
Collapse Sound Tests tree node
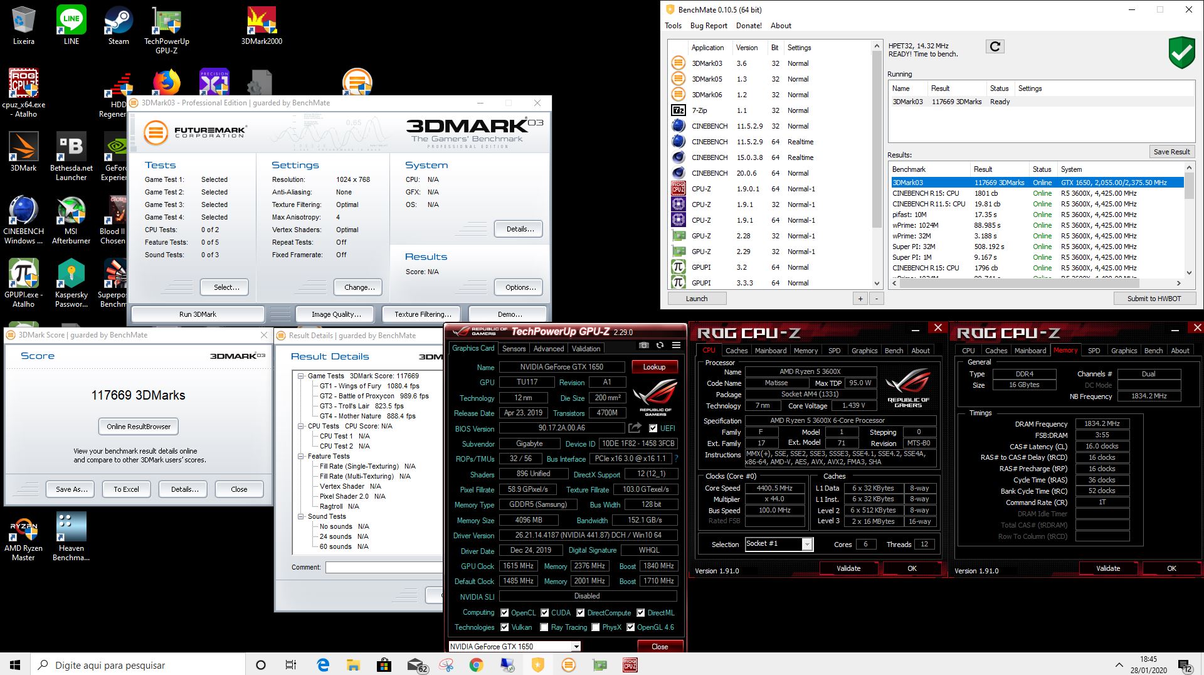pos(301,516)
